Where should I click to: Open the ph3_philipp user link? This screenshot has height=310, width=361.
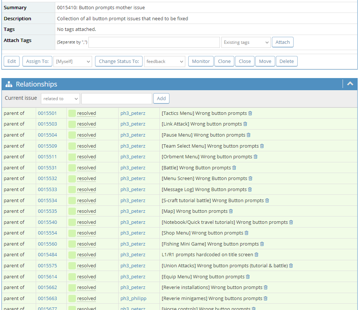tap(133, 299)
